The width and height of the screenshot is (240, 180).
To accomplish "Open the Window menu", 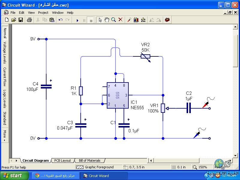I will 58,13.
